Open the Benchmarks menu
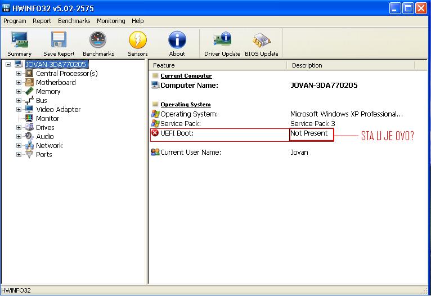Screen dimensions: 431x296 click(x=74, y=21)
